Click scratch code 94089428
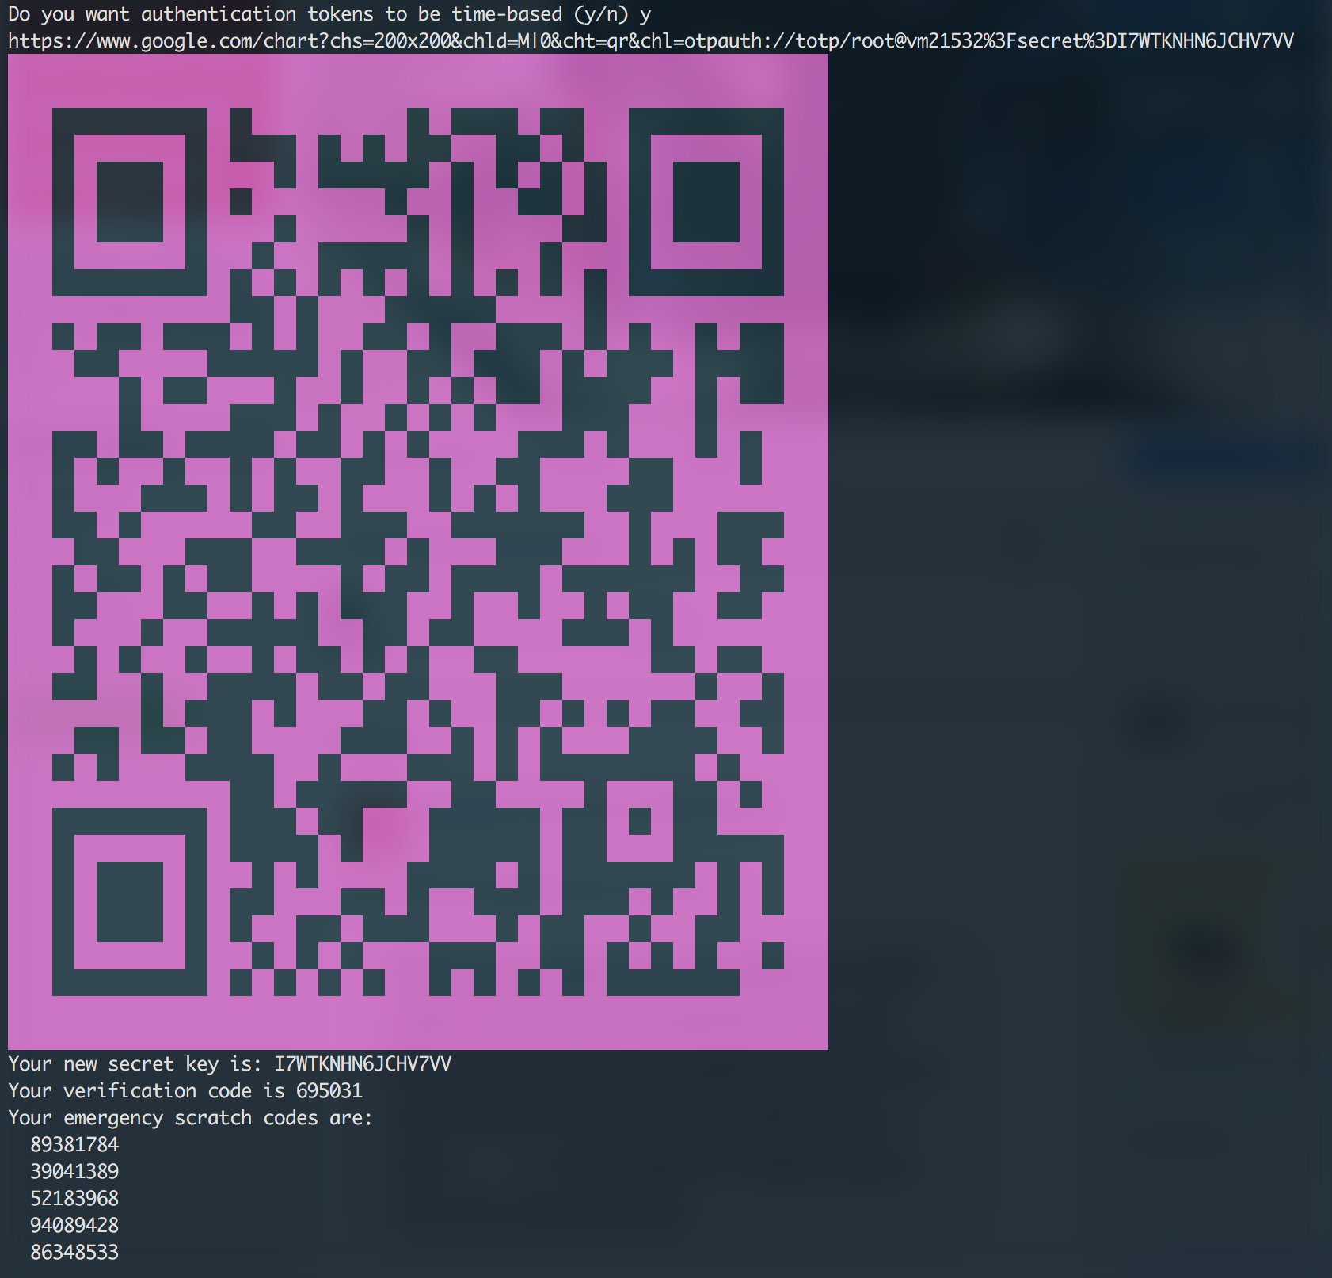Viewport: 1332px width, 1278px height. (x=74, y=1225)
